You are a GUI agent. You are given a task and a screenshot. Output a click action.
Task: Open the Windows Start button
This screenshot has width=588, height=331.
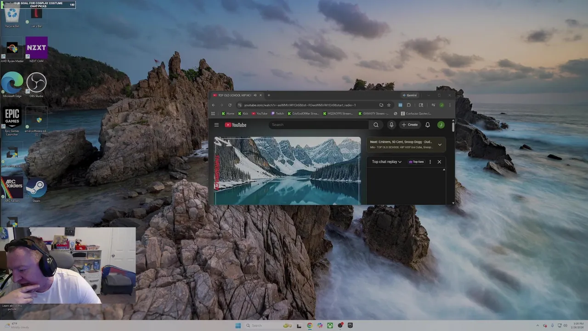coord(238,325)
